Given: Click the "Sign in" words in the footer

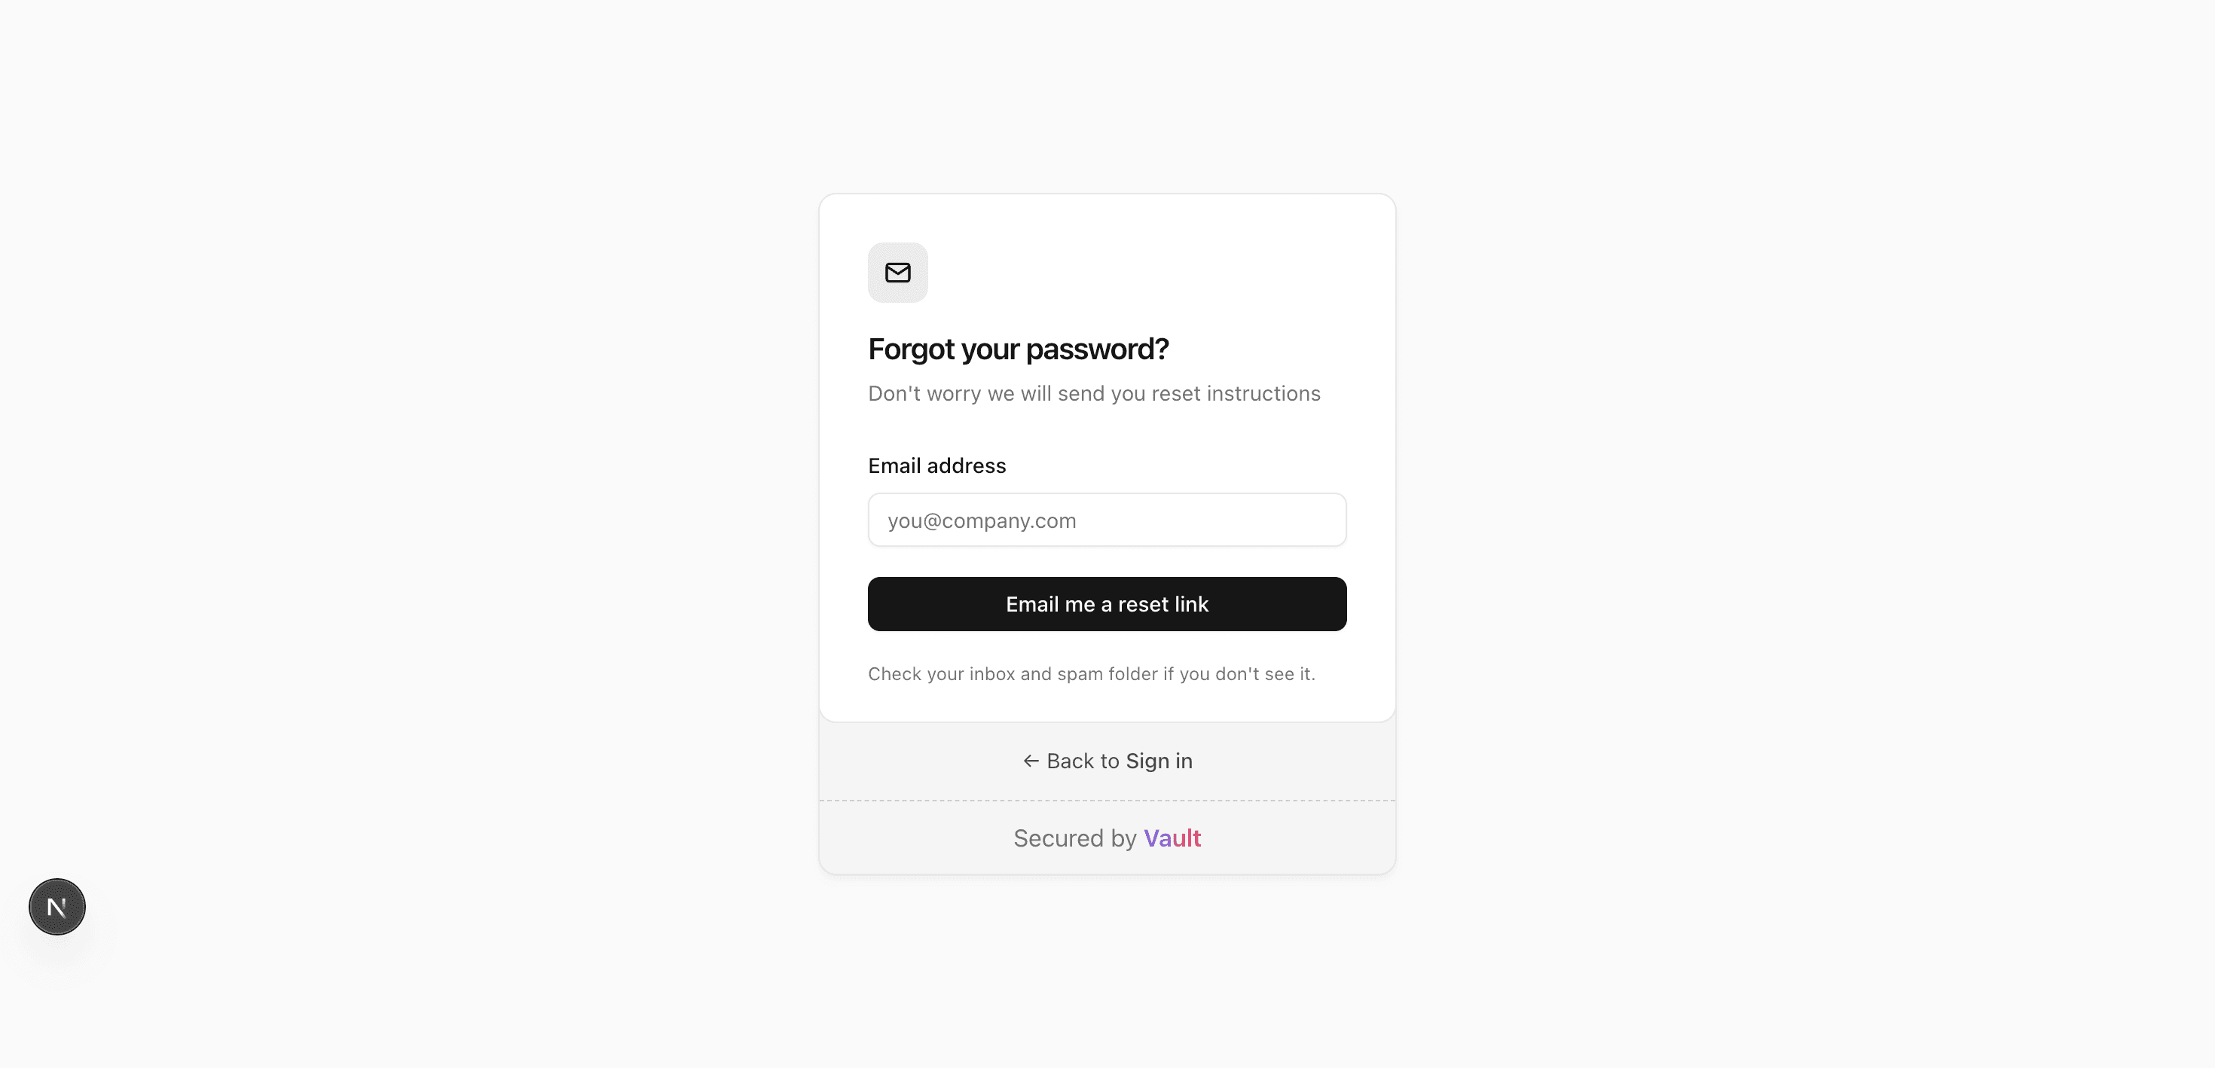Looking at the screenshot, I should pyautogui.click(x=1158, y=761).
